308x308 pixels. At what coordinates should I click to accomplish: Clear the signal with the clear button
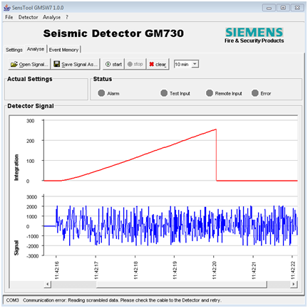[x=158, y=64]
